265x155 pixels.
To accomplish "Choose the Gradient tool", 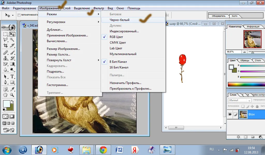I will pyautogui.click(x=12, y=64).
